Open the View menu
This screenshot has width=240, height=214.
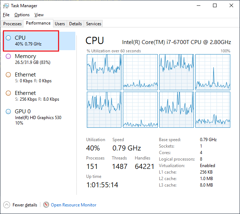[39, 15]
